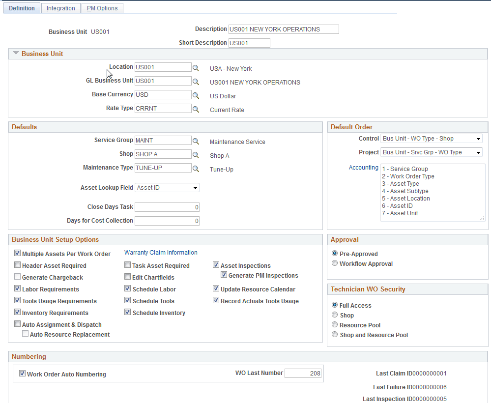491x403 pixels.
Task: Open the GL Business Unit lookup
Action: (x=196, y=81)
